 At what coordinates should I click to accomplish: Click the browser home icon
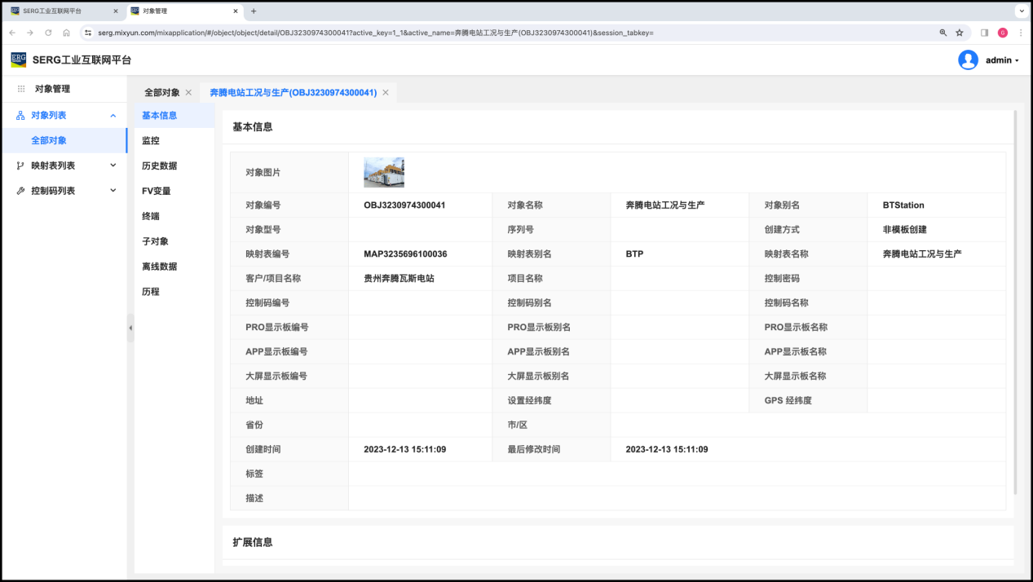[x=66, y=33]
